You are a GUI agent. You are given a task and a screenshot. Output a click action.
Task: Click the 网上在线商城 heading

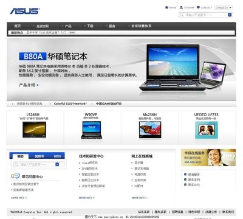click(x=142, y=156)
